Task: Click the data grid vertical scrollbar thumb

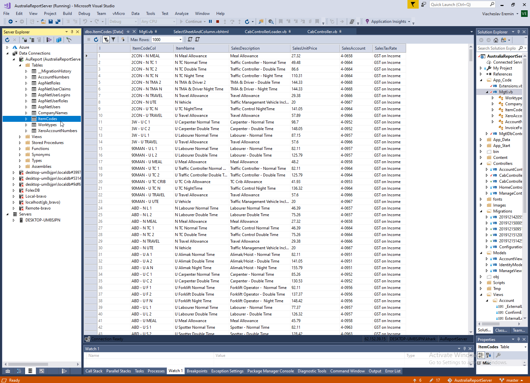Action: (x=471, y=55)
